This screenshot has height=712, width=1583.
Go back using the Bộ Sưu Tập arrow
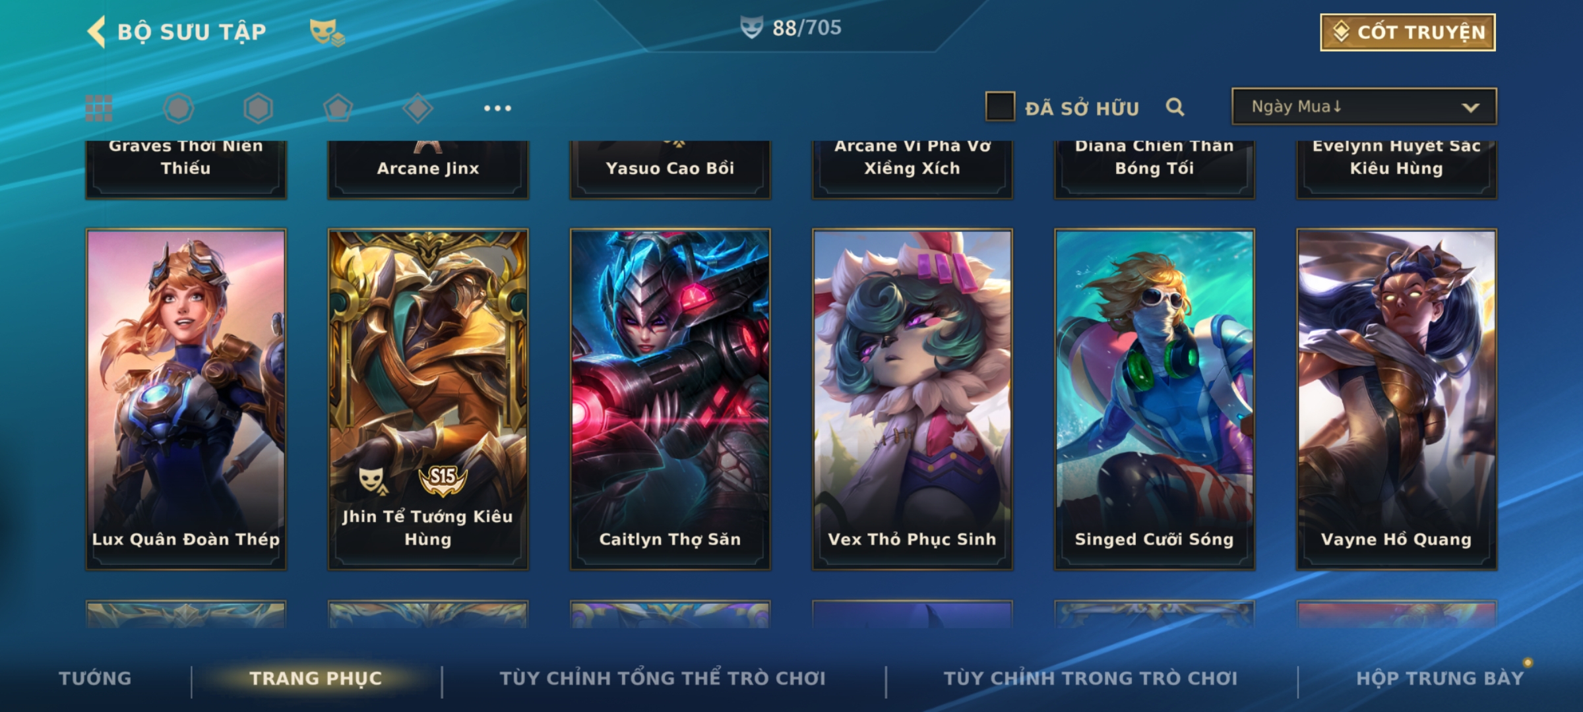pos(97,32)
